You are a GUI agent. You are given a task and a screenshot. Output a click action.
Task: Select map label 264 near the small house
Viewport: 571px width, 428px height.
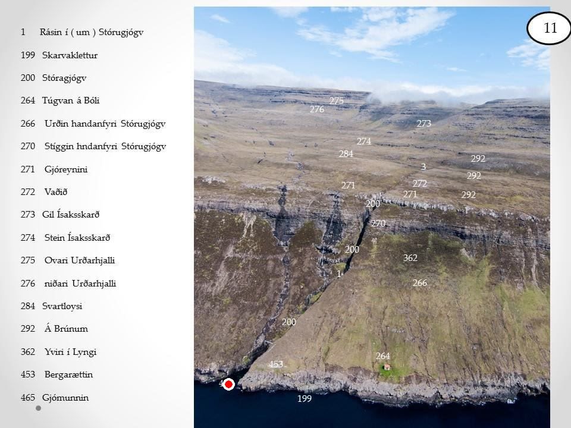[382, 356]
